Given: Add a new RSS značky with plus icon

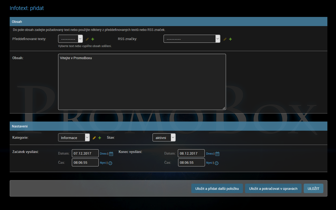Looking at the screenshot, I should pyautogui.click(x=230, y=39).
